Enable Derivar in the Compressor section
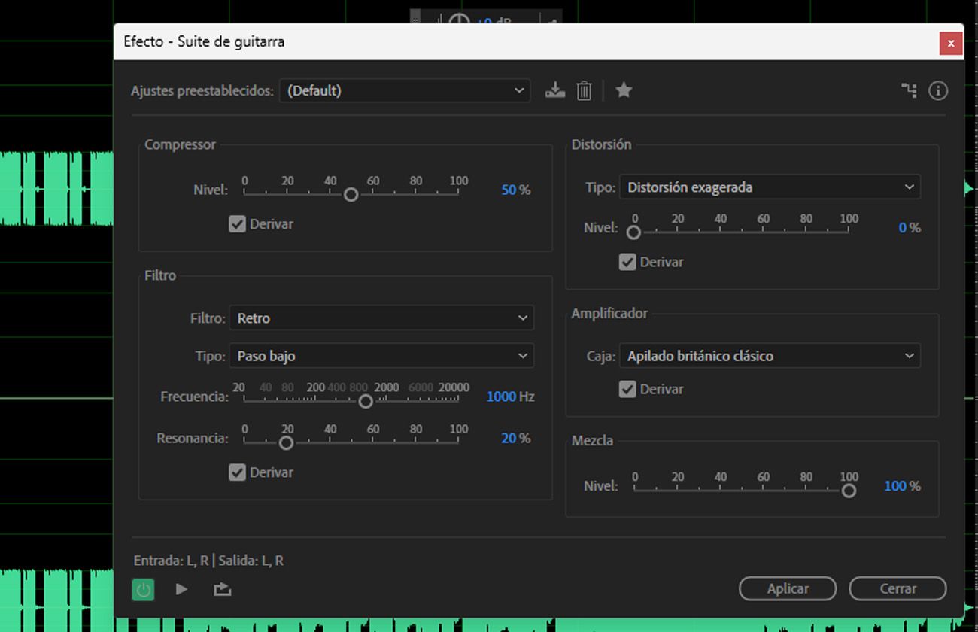This screenshot has height=632, width=978. [238, 223]
